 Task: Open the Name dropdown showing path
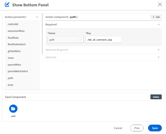coord(65,40)
